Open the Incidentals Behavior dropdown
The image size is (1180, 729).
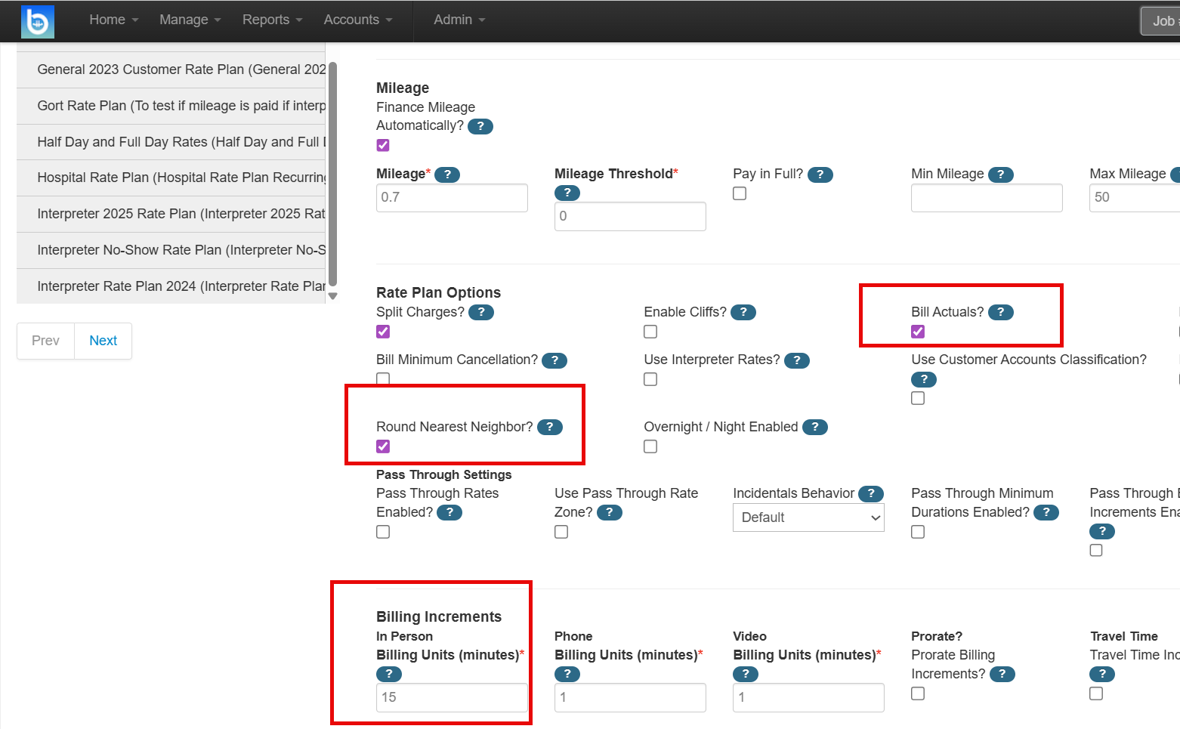pos(808,517)
